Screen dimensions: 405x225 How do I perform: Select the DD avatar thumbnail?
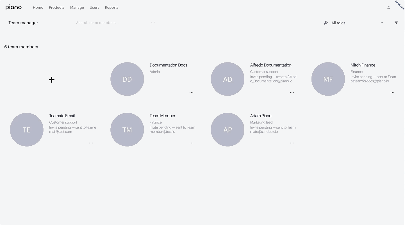click(127, 79)
